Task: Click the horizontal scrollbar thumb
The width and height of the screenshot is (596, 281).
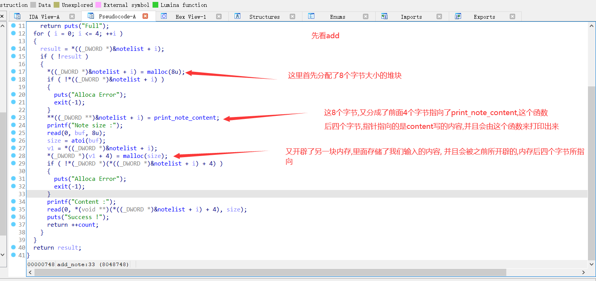Action: click(x=271, y=272)
